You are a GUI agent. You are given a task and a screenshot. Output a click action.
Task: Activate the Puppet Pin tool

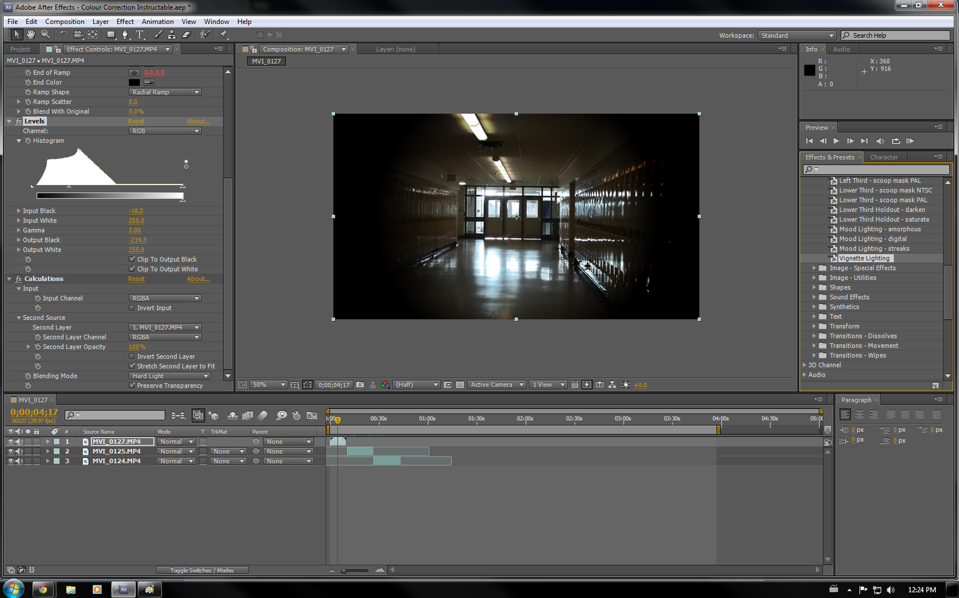tap(223, 35)
